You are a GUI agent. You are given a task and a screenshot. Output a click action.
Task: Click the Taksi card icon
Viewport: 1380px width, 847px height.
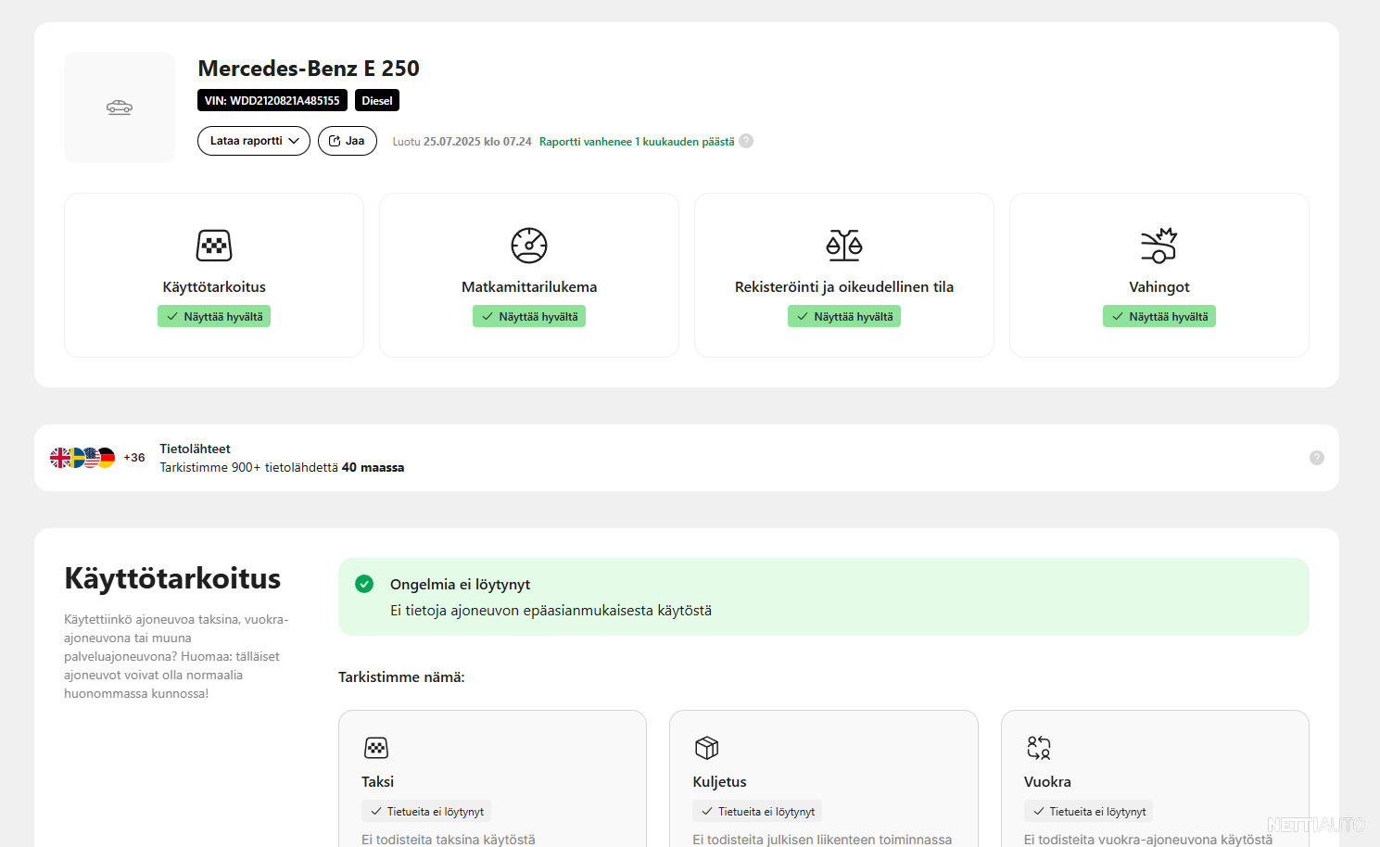pyautogui.click(x=376, y=748)
